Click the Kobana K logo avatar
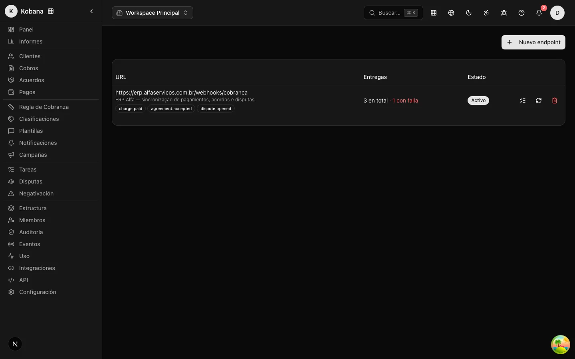 click(11, 11)
